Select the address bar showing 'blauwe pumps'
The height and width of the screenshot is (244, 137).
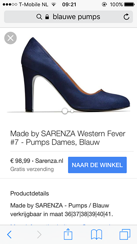click(68, 17)
